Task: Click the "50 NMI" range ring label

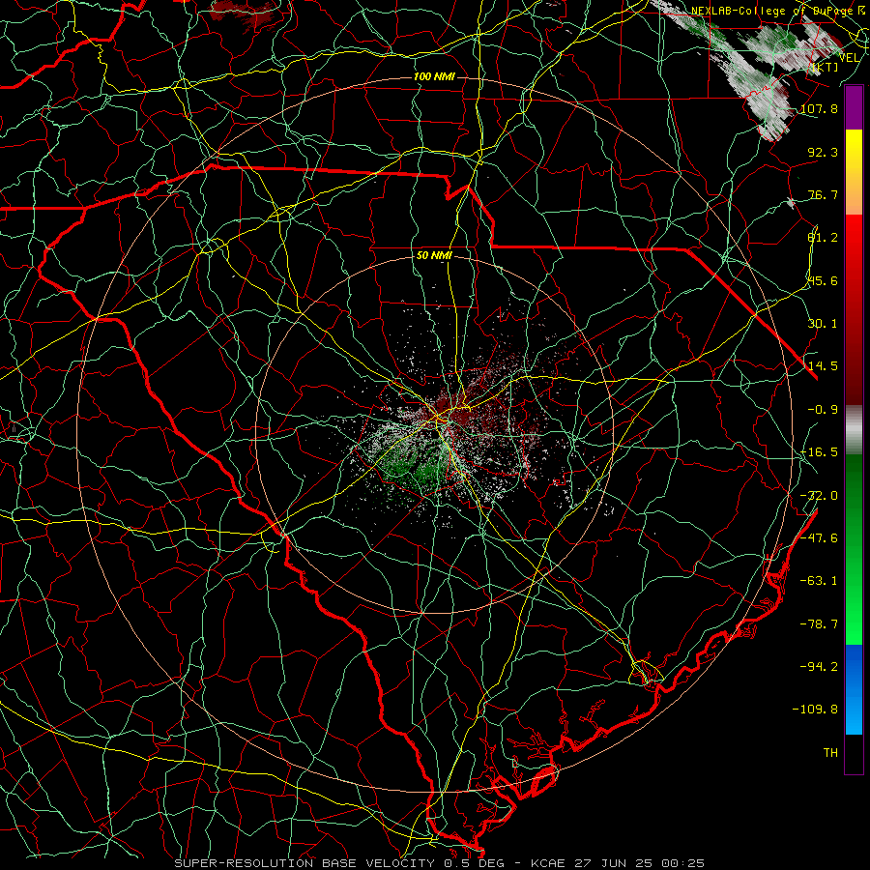Action: pyautogui.click(x=434, y=256)
